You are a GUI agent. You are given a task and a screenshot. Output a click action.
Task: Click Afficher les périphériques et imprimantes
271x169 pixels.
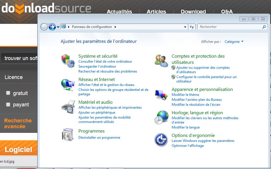click(x=110, y=108)
